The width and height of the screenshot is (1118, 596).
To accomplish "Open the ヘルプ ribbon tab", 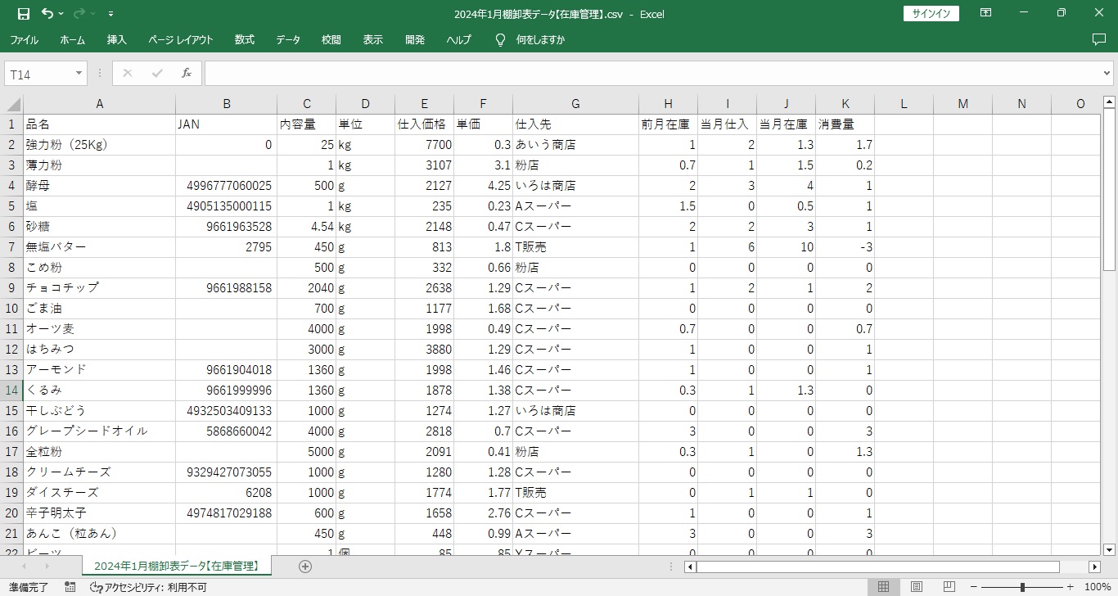I will point(458,39).
